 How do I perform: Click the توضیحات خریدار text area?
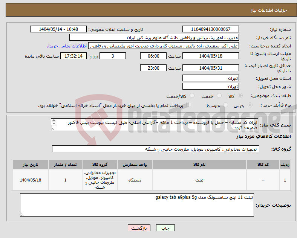click(x=137, y=205)
